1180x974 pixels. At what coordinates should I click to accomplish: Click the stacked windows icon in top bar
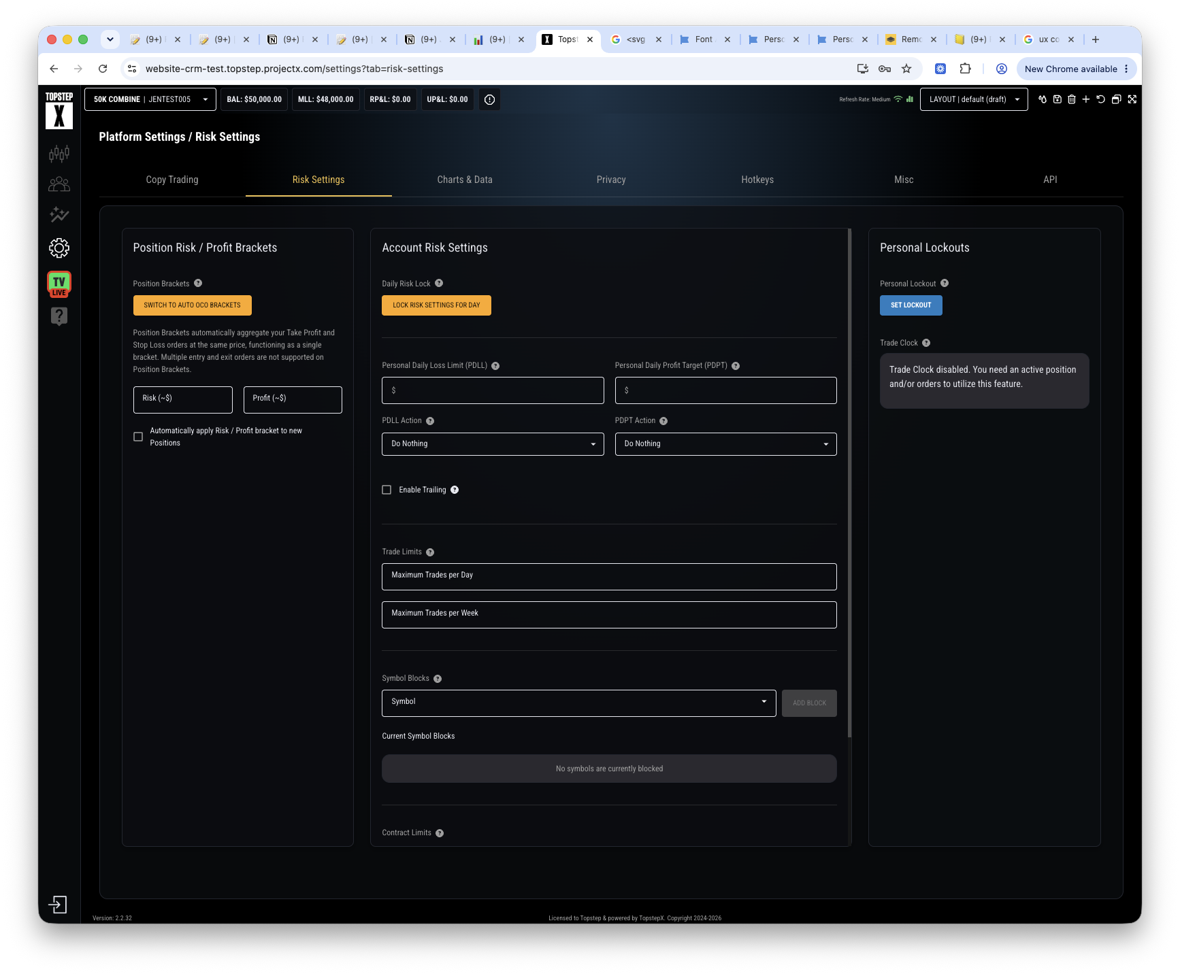coord(1116,99)
